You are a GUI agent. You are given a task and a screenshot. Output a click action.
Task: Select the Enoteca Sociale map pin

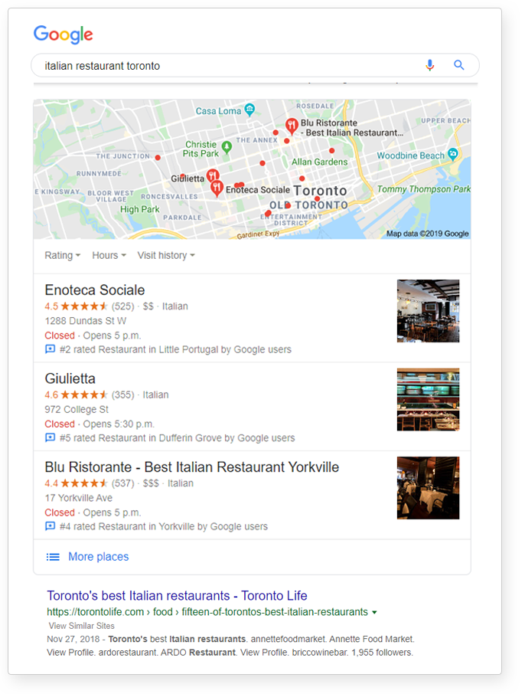click(217, 188)
